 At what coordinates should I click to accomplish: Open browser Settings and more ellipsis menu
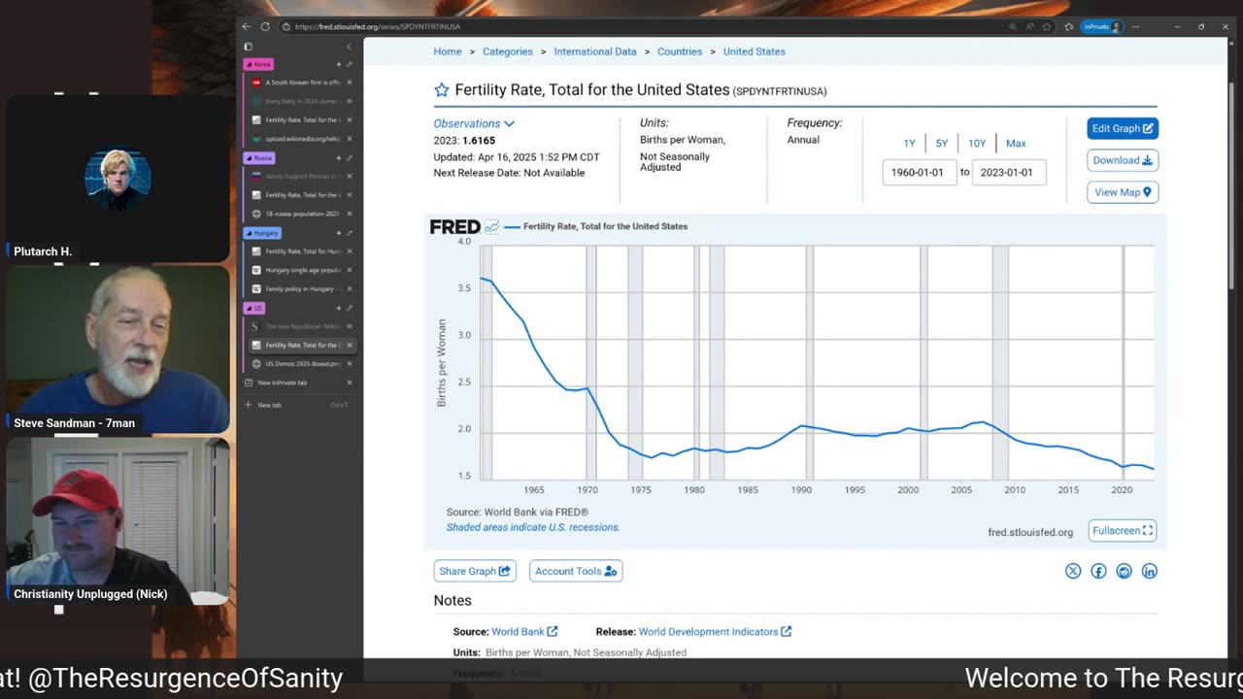point(1135,27)
